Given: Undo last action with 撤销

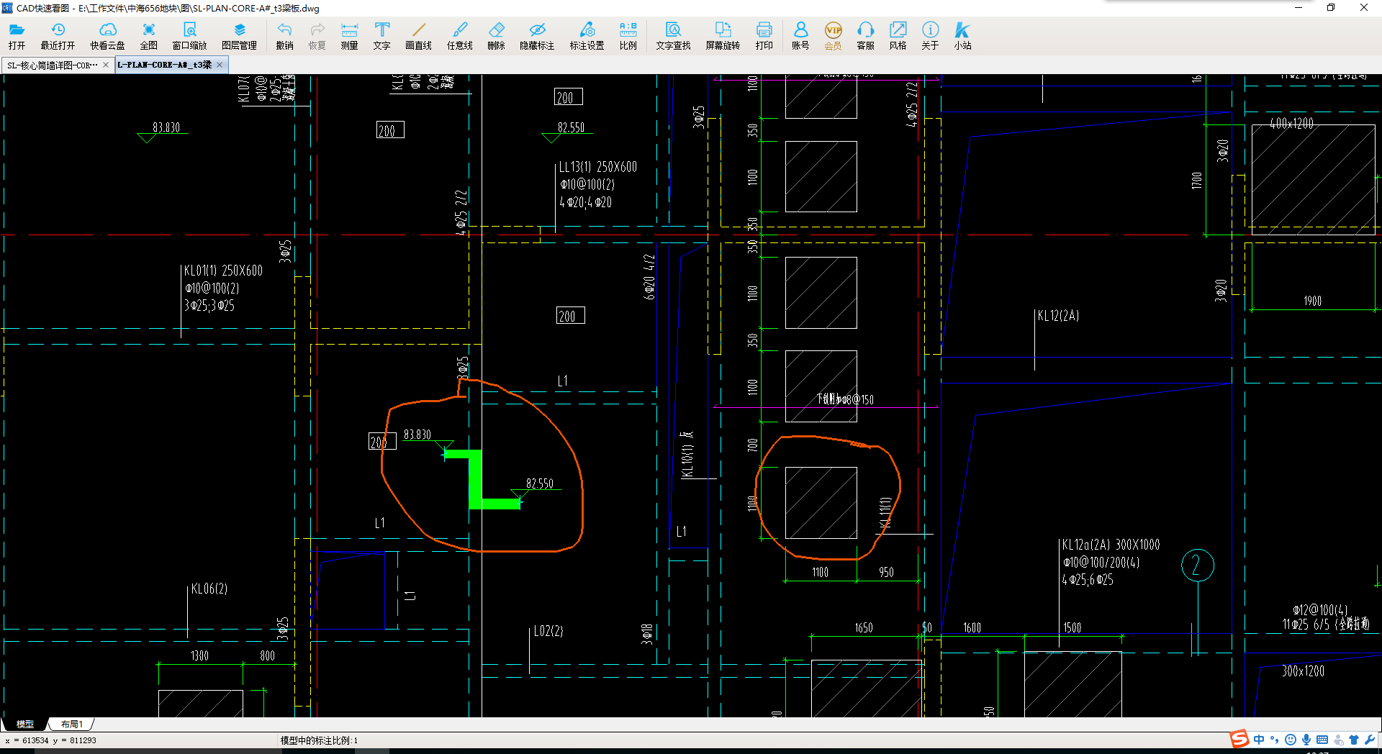Looking at the screenshot, I should click(284, 35).
